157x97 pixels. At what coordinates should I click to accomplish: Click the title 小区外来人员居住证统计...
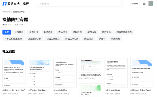(141, 91)
